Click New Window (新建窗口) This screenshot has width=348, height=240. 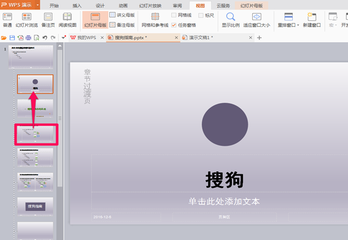click(312, 20)
